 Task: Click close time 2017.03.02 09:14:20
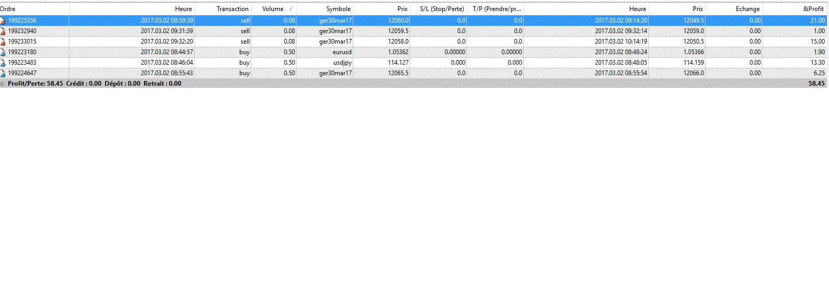click(x=621, y=21)
